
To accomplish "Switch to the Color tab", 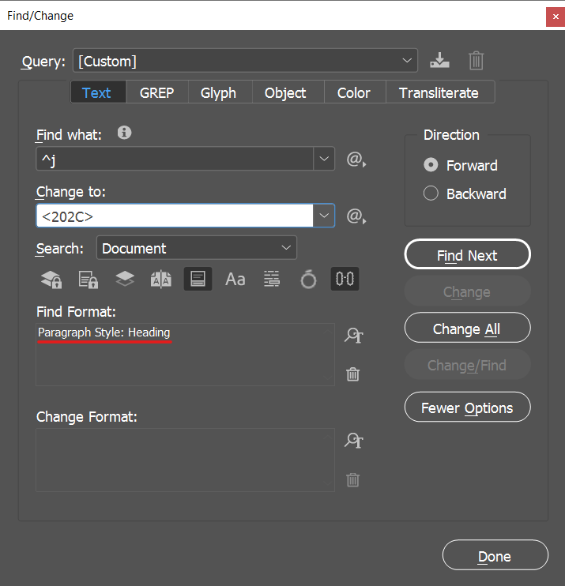I will tap(354, 92).
